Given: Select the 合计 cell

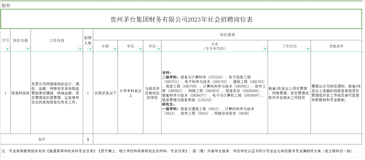Looking at the screenshot, I should 42,139.
